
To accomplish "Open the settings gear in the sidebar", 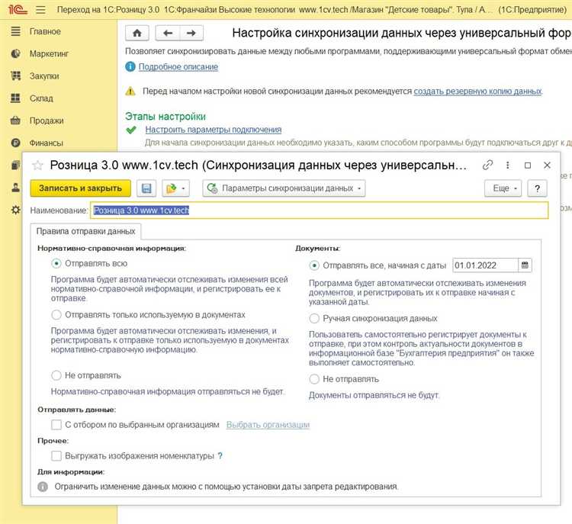I will click(16, 210).
